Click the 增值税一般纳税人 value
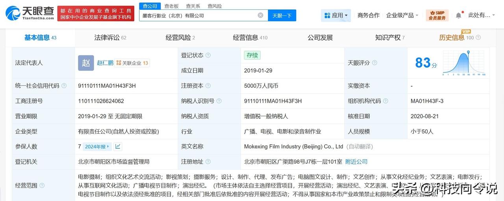The image size is (504, 201). click(266, 116)
